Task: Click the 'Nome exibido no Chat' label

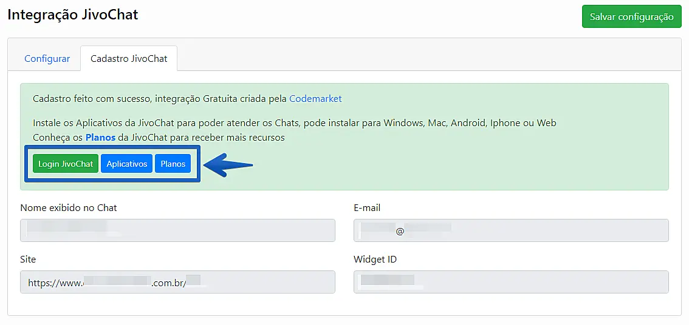Action: 69,208
